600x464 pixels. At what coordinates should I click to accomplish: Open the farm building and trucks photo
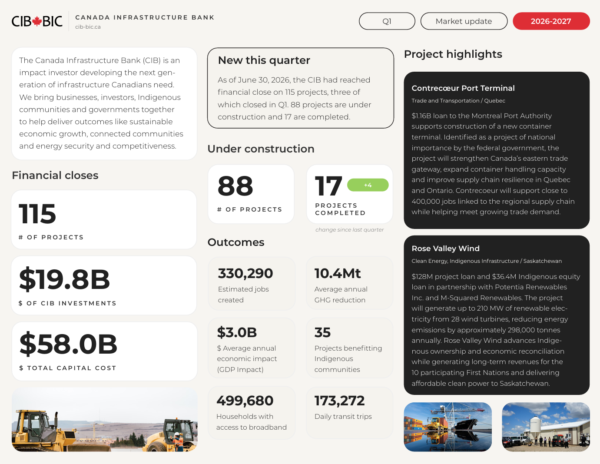(546, 427)
